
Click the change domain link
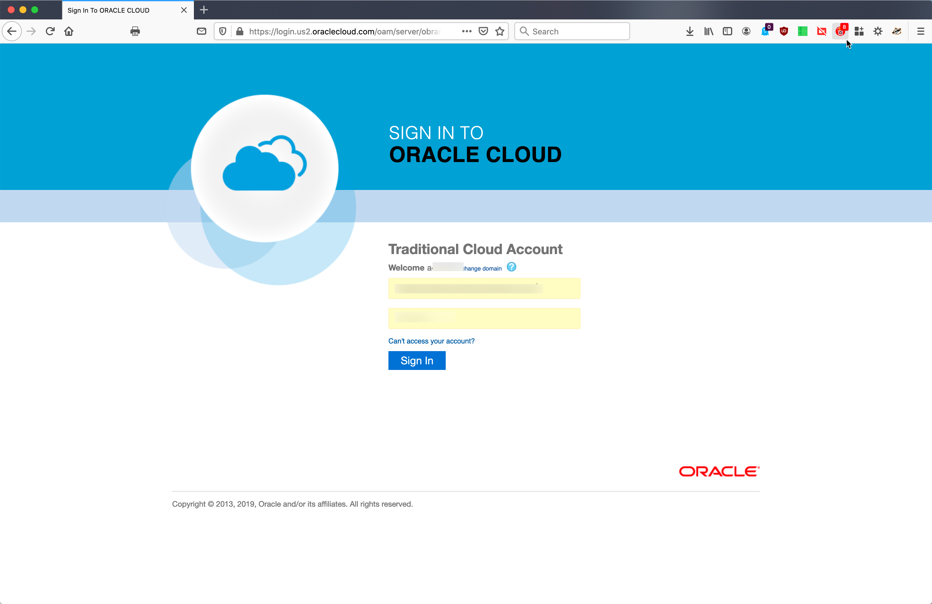[x=482, y=268]
